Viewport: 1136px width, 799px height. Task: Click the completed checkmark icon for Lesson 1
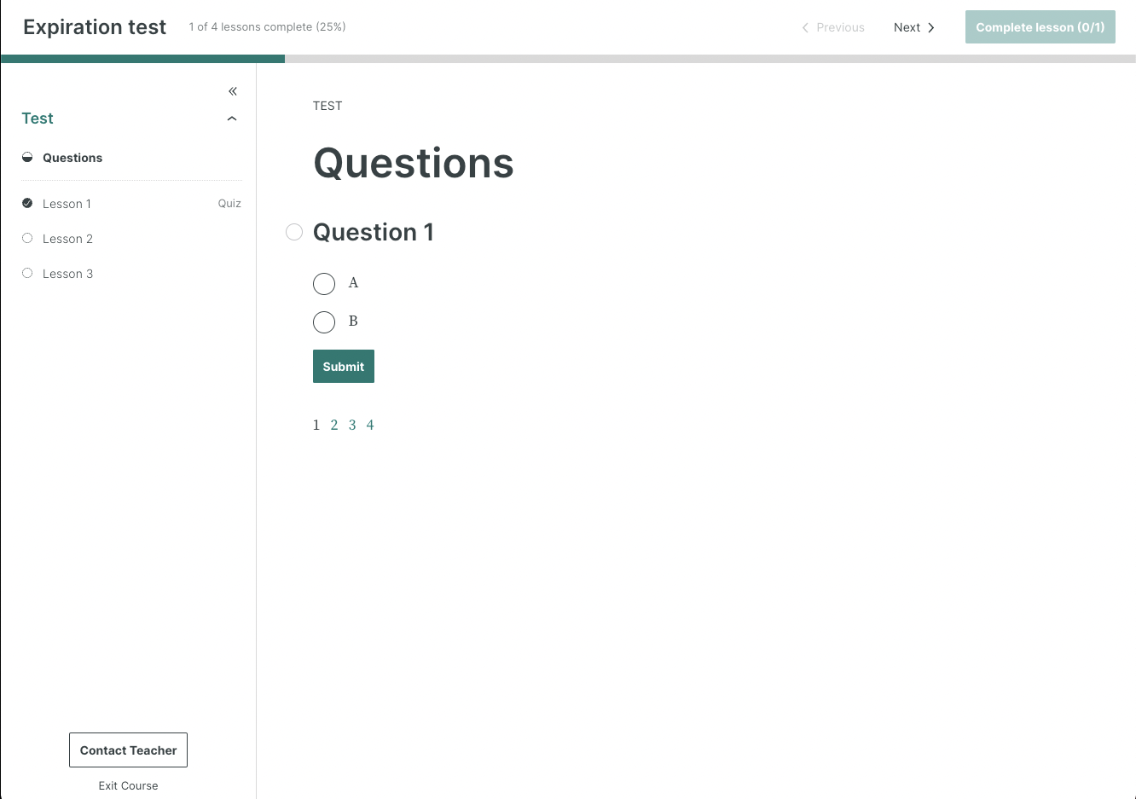(x=27, y=203)
